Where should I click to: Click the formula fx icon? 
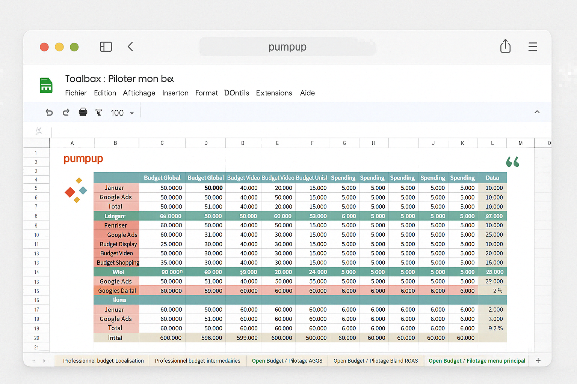[x=38, y=131]
